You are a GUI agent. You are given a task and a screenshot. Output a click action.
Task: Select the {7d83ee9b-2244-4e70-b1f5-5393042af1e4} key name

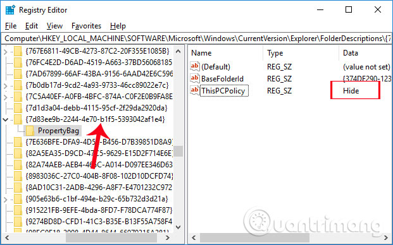(95, 119)
